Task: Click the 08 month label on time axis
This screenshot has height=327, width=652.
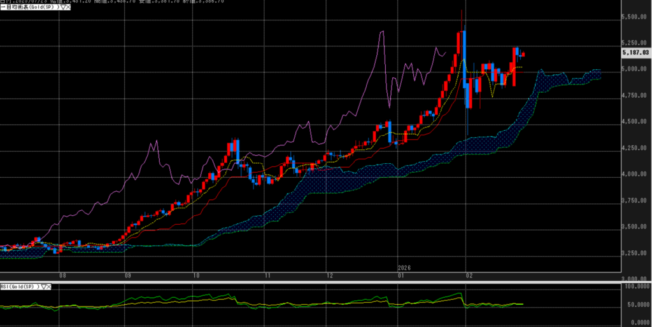Action: click(62, 276)
